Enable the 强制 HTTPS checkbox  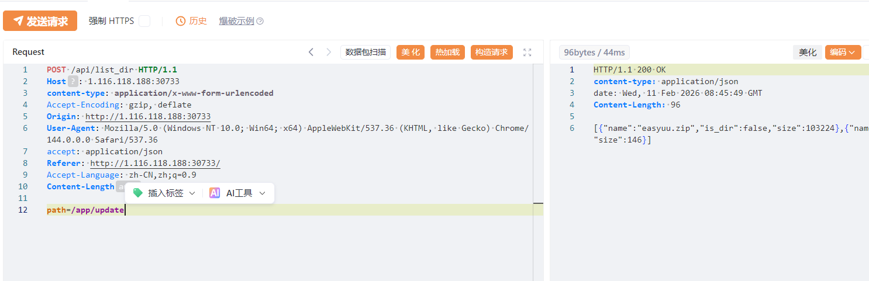(144, 21)
